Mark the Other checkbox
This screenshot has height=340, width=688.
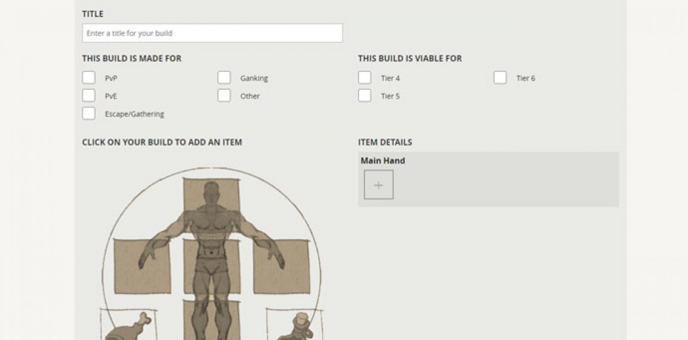(224, 96)
